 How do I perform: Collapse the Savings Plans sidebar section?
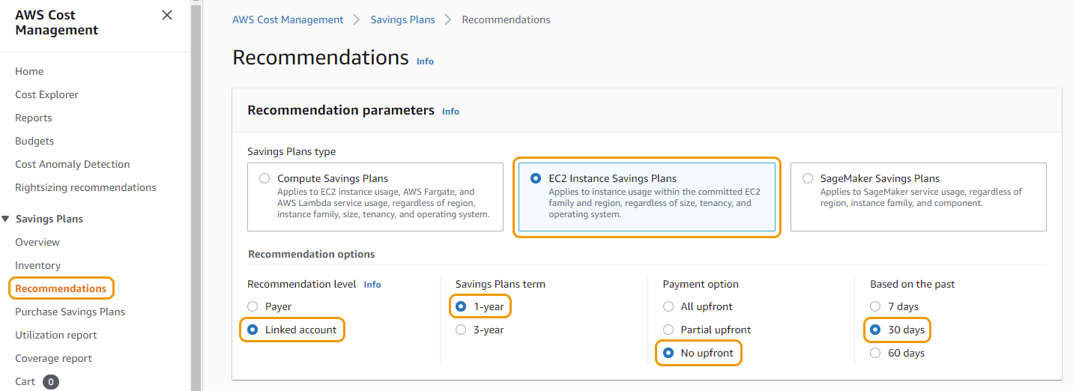click(x=6, y=219)
